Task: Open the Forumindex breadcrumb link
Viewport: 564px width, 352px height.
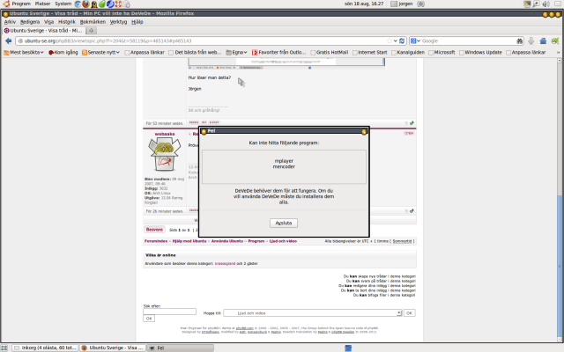Action: pos(156,241)
